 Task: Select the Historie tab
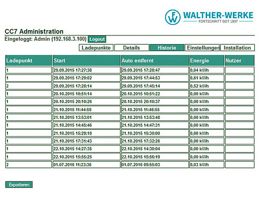167,47
